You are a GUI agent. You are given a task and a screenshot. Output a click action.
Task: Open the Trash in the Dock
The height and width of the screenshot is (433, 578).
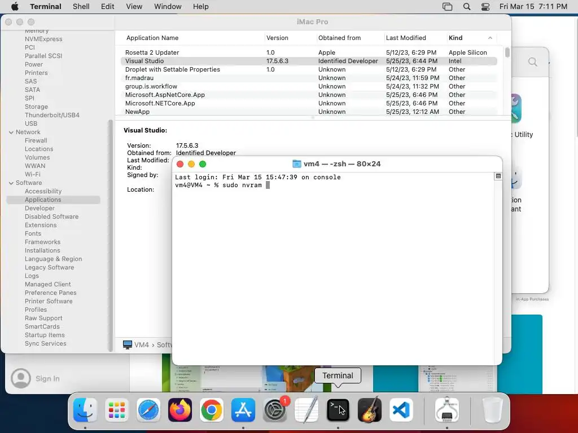point(492,410)
